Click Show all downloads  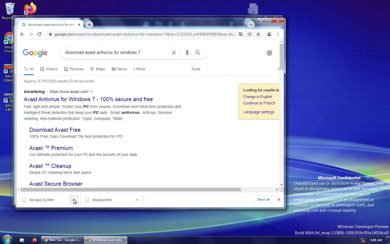tap(264, 200)
